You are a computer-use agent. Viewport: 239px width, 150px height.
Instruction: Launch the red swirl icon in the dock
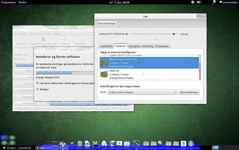pyautogui.click(x=48, y=143)
